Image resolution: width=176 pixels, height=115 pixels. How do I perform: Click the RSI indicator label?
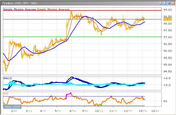coord(6,93)
